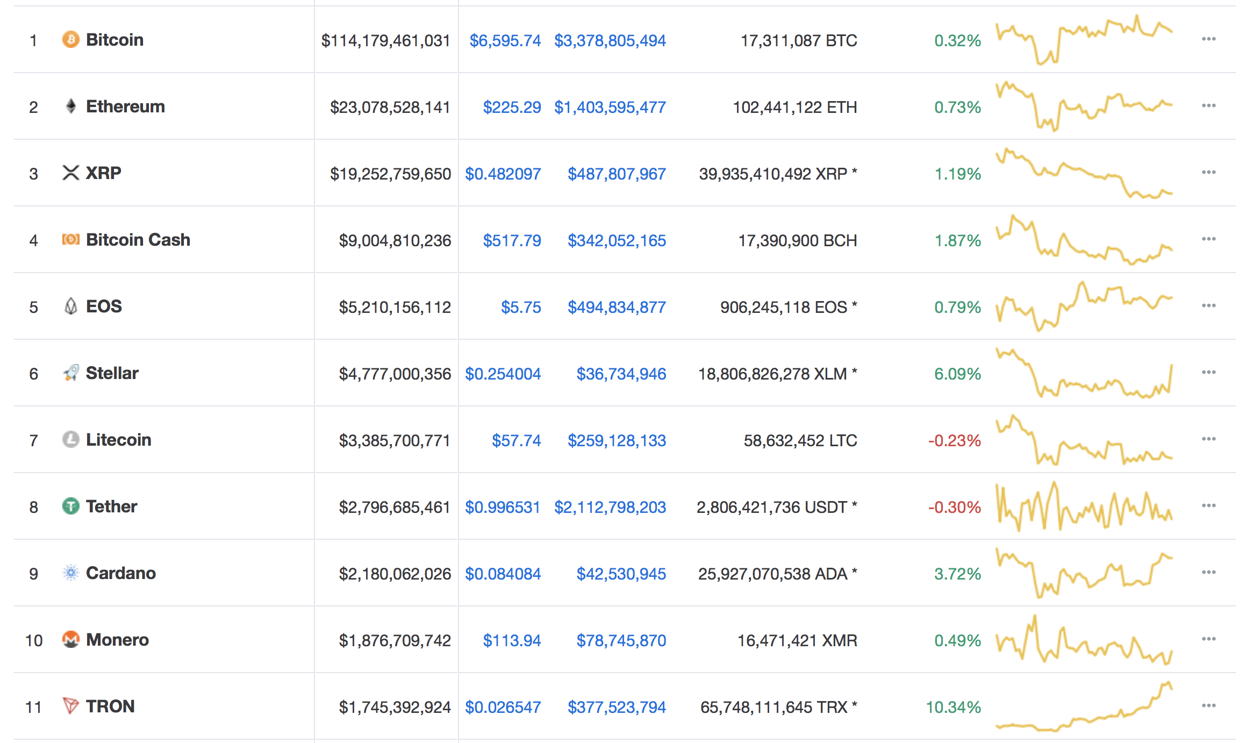Click Ethereum price $225.29 link
Screen dimensions: 1260x743
coord(511,107)
